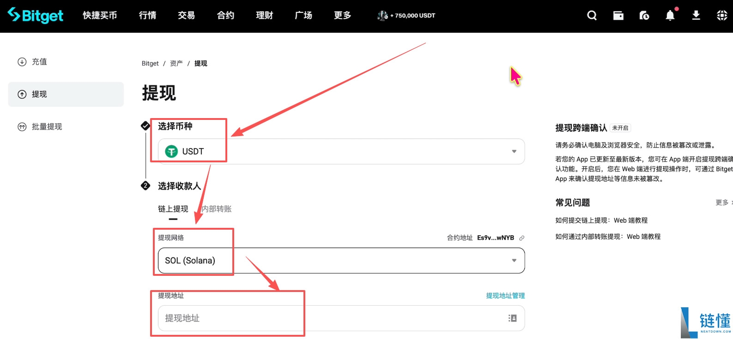Click the 资产 breadcrumb link
Image resolution: width=733 pixels, height=339 pixels.
[176, 64]
